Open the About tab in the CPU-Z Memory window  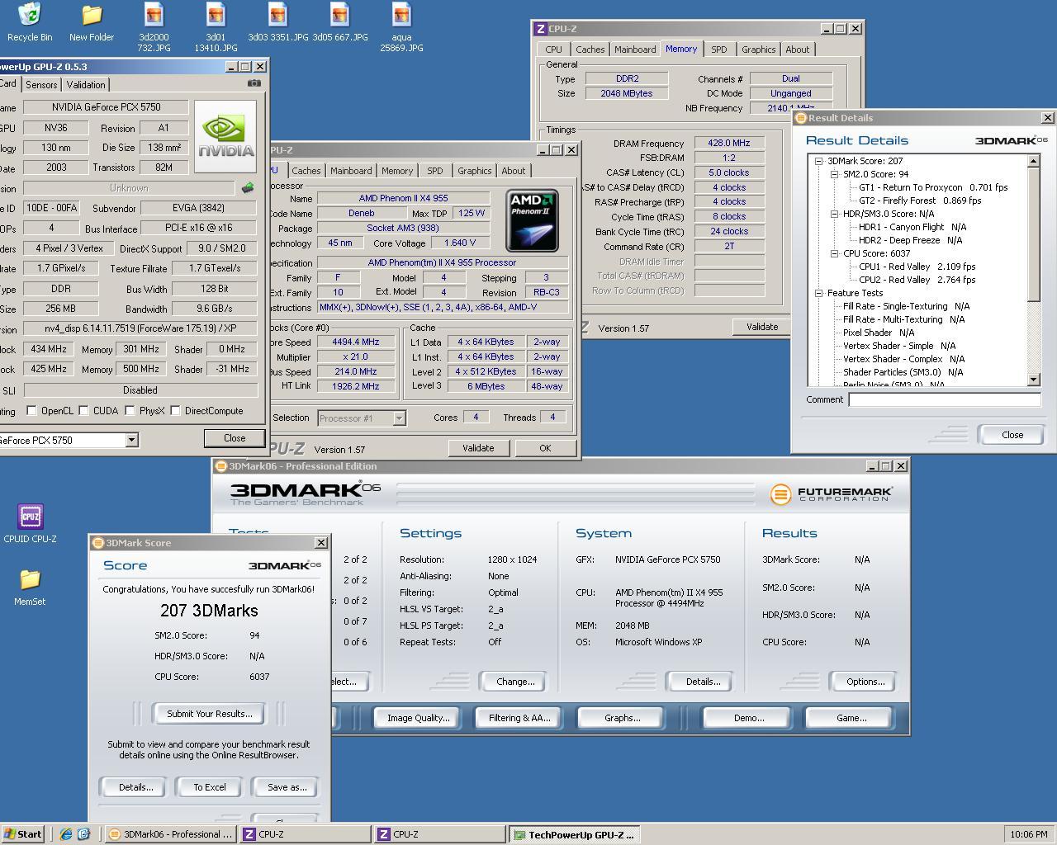coord(798,50)
